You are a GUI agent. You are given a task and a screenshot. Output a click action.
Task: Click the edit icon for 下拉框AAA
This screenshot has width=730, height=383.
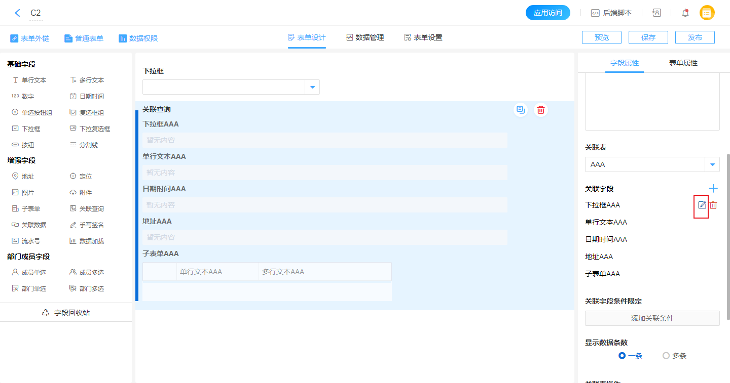pos(702,205)
